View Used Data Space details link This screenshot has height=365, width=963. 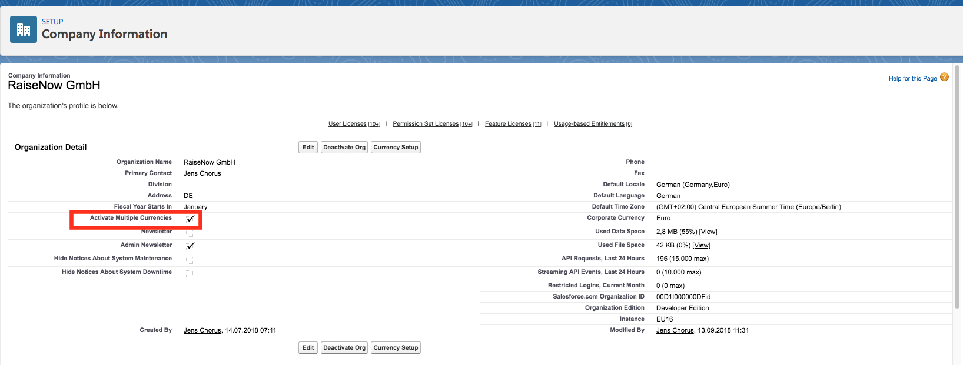tap(708, 232)
